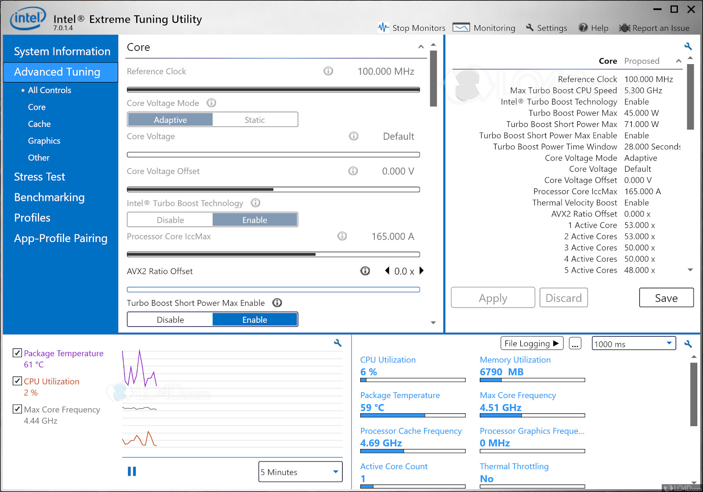Open Stress Test section
This screenshot has width=703, height=492.
pos(40,177)
